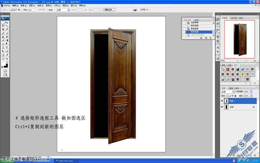Screen dimensions: 260x163
Task: Open the opacity slider arrow
Action: pos(251,92)
